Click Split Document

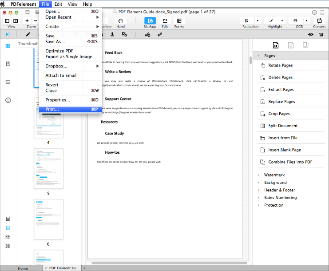(x=291, y=126)
